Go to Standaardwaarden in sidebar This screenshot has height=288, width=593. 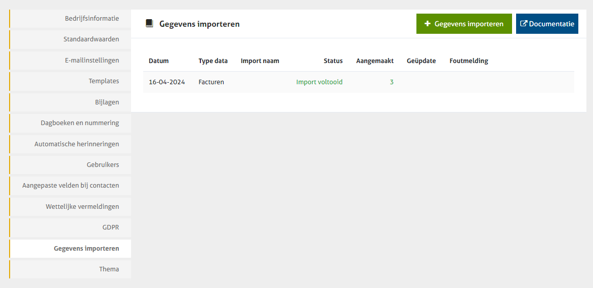click(x=91, y=39)
